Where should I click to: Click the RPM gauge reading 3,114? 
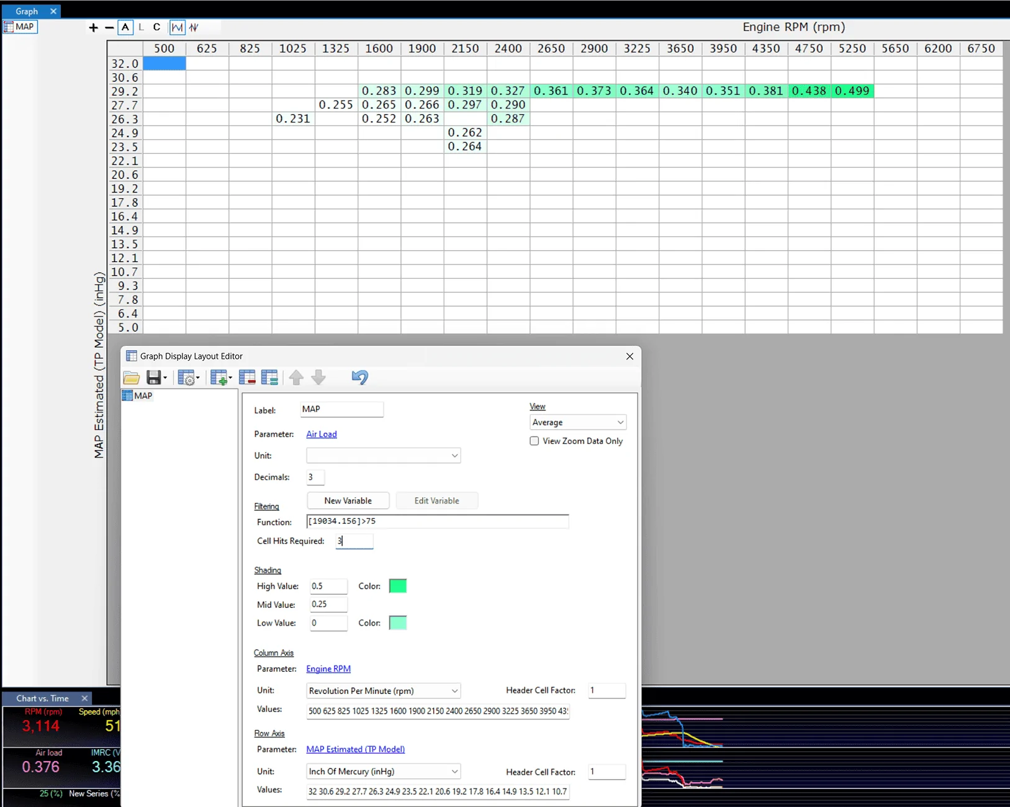click(x=41, y=726)
